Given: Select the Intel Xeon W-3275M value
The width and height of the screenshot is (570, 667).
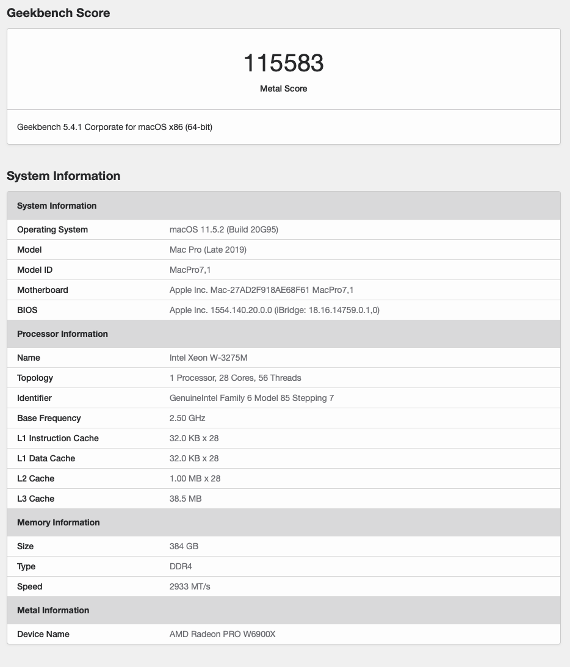Looking at the screenshot, I should pos(209,358).
